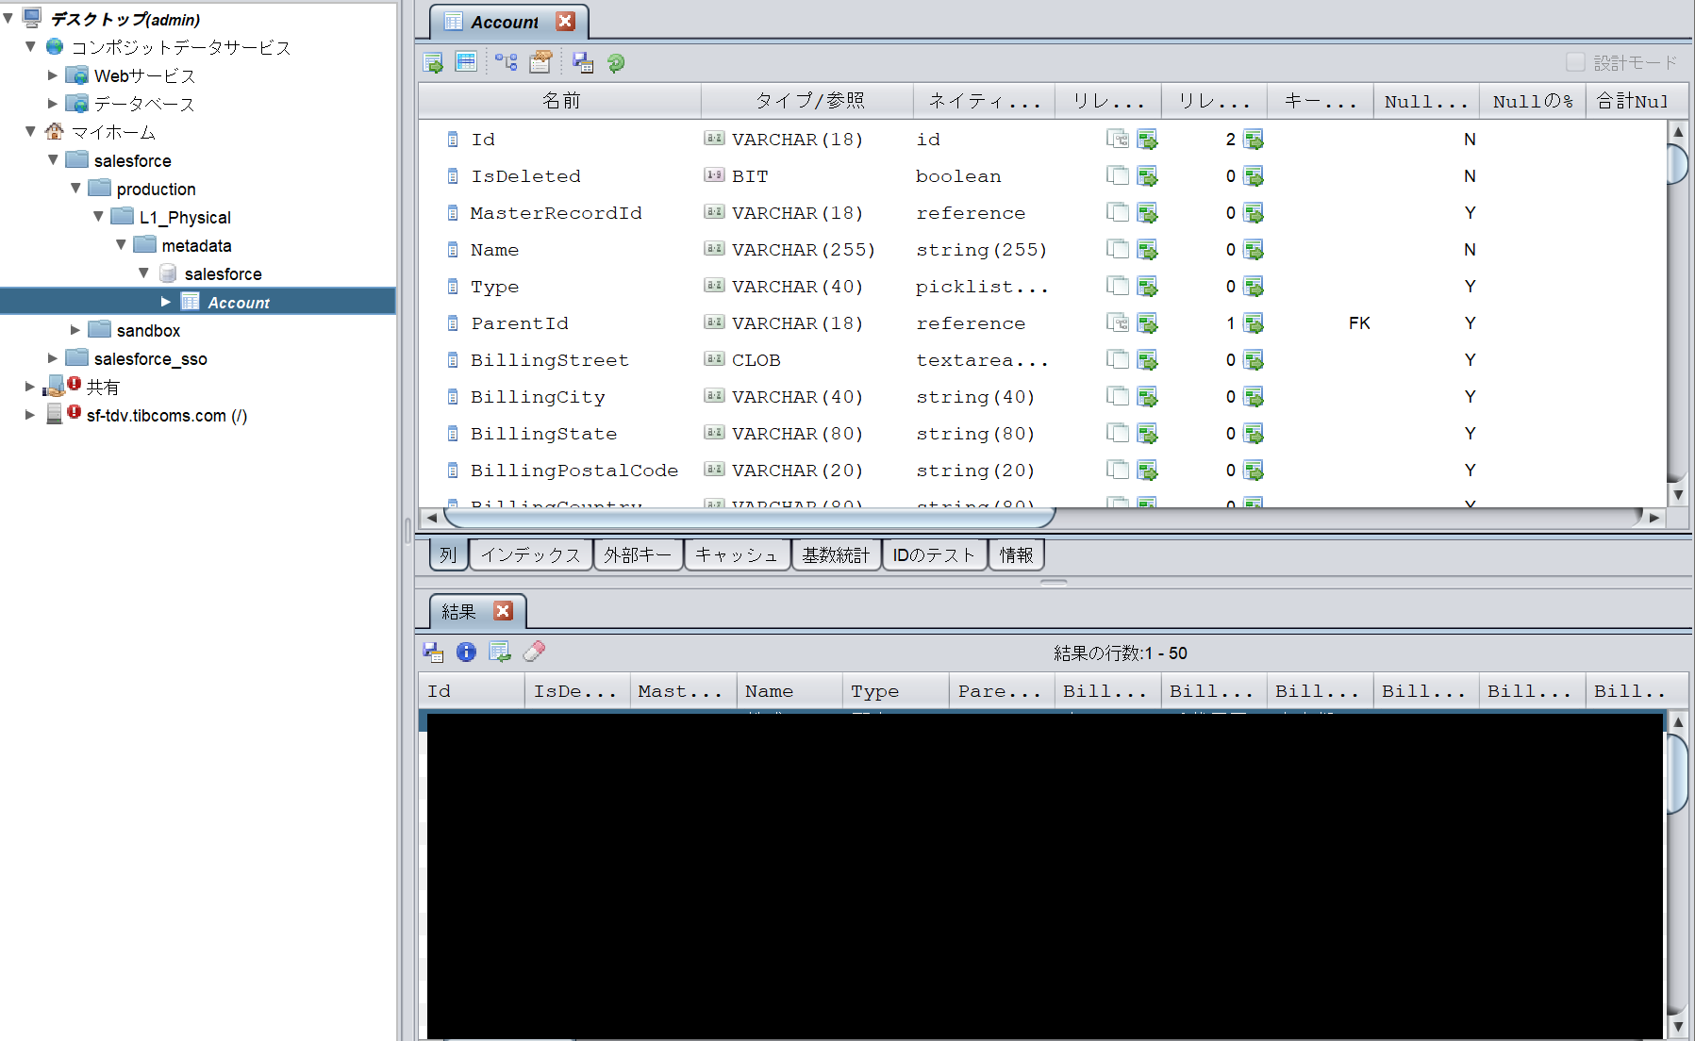Expand the Webサービス node
The height and width of the screenshot is (1041, 1695).
click(53, 74)
